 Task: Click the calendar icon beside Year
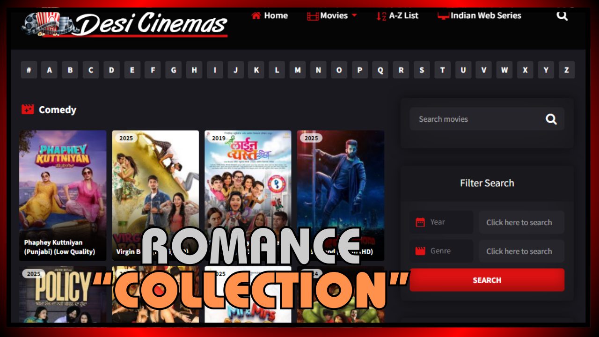point(420,222)
